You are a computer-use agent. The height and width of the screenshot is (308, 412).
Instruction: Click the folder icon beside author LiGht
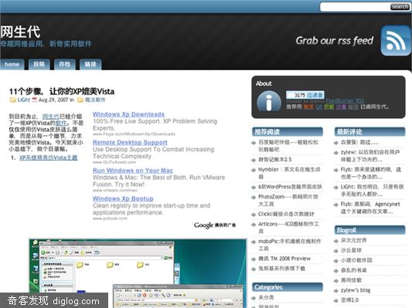point(12,100)
